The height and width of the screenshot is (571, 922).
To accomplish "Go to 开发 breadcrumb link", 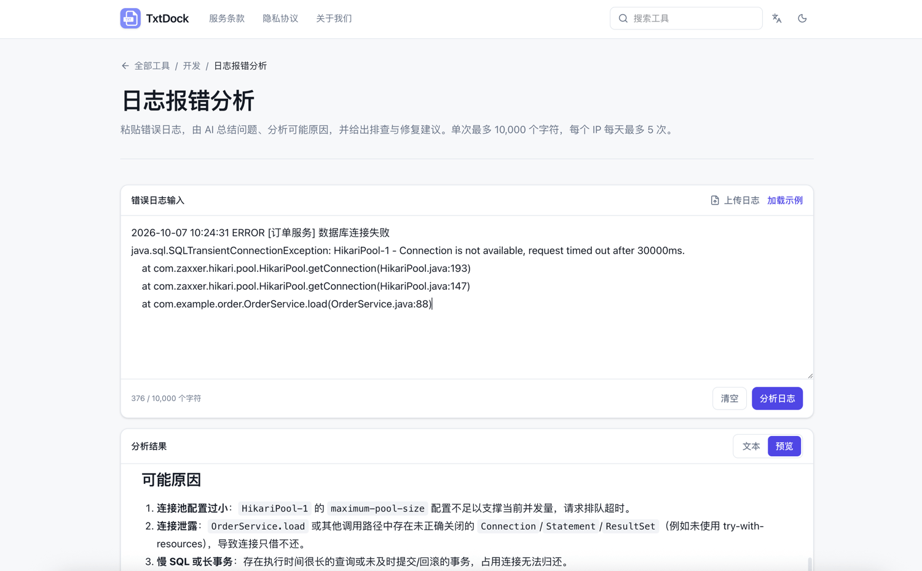I will click(x=192, y=66).
